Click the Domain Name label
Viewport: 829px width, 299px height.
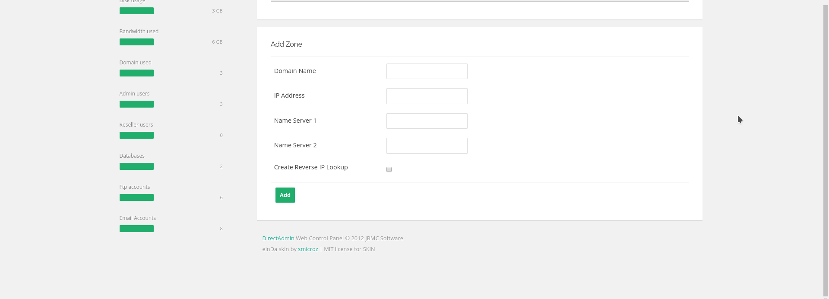(295, 71)
